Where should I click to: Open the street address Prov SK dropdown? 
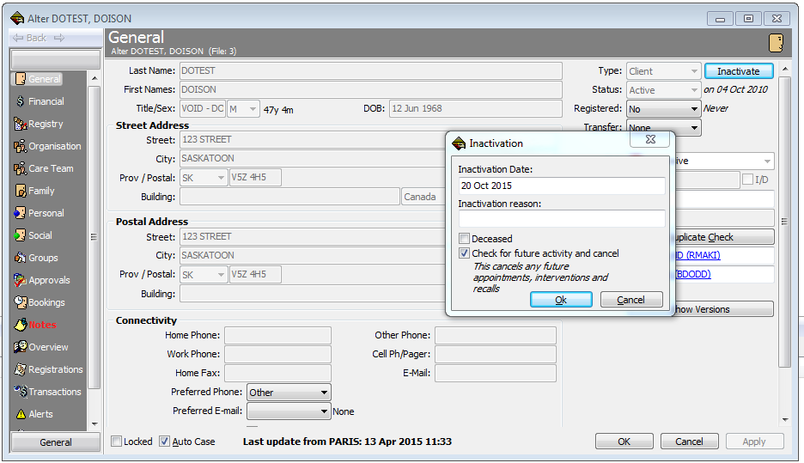coord(204,178)
